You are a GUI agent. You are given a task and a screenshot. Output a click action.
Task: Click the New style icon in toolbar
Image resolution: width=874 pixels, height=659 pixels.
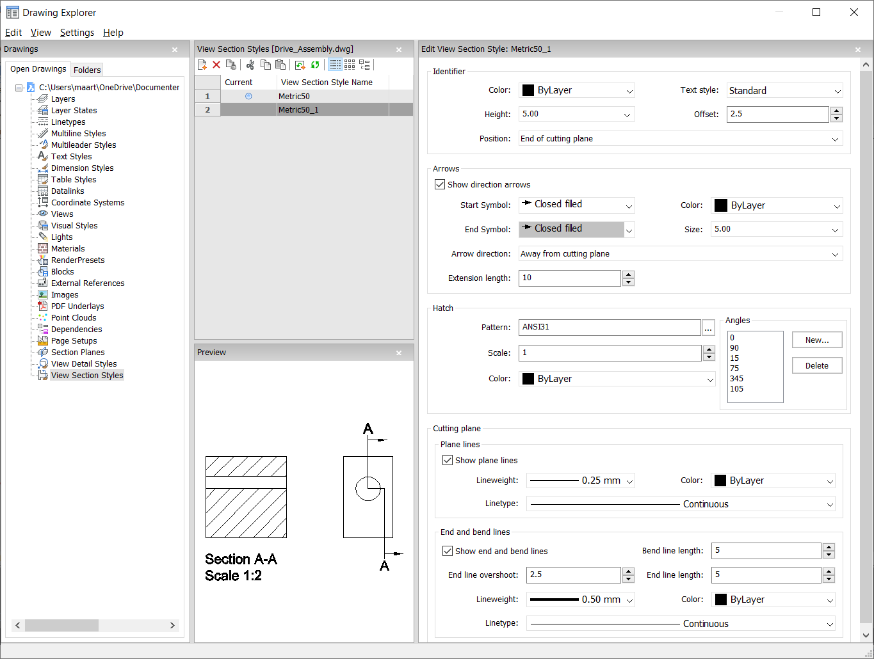[202, 65]
